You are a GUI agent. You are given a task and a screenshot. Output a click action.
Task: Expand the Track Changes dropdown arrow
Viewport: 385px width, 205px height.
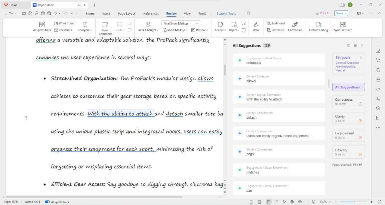[x=158, y=30]
